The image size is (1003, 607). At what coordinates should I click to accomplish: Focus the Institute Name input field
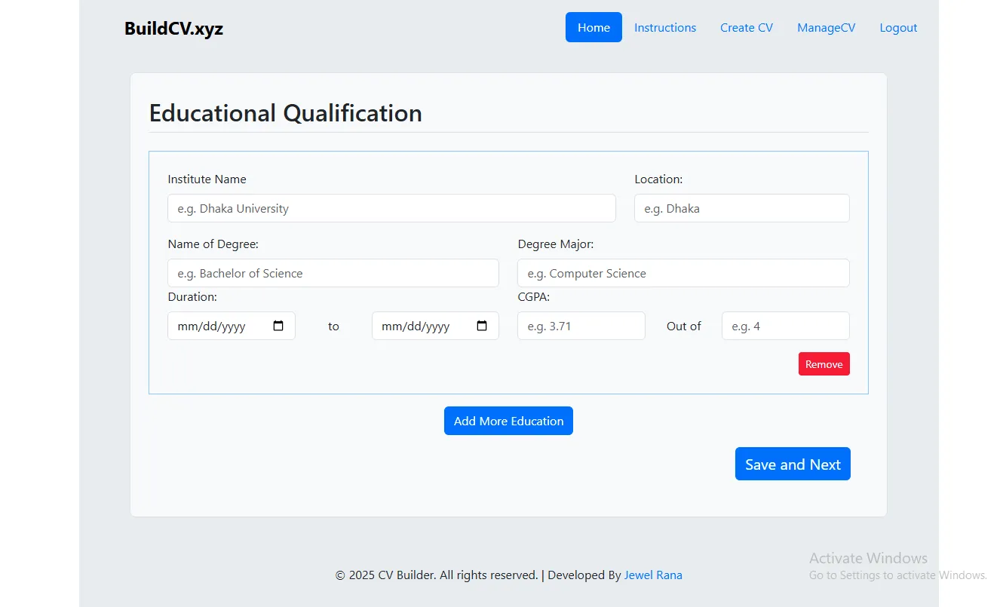(x=391, y=208)
